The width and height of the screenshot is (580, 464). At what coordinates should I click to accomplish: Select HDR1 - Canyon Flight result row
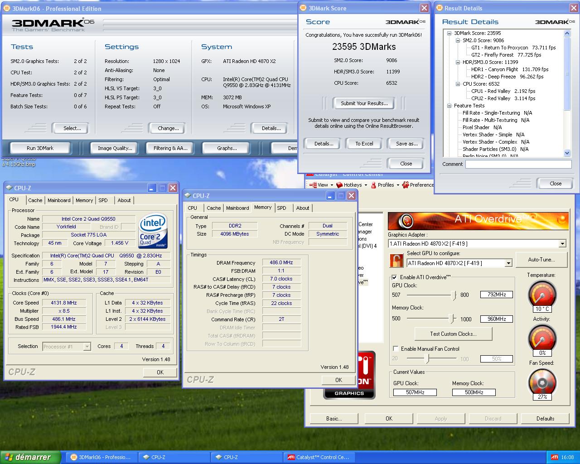click(510, 69)
